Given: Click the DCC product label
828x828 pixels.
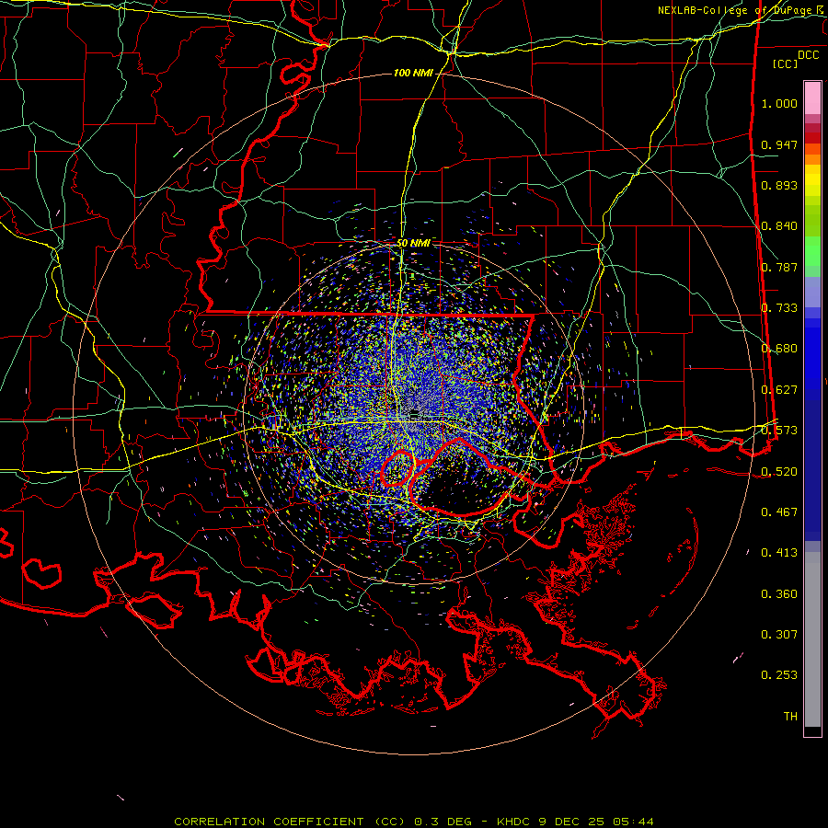Looking at the screenshot, I should [x=808, y=54].
